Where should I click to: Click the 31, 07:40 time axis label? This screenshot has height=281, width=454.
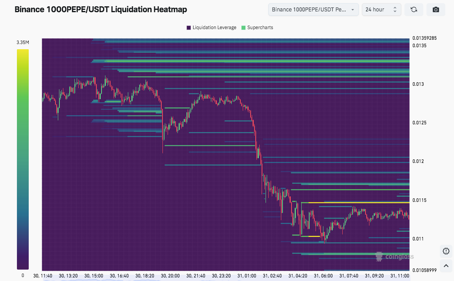[x=349, y=276]
